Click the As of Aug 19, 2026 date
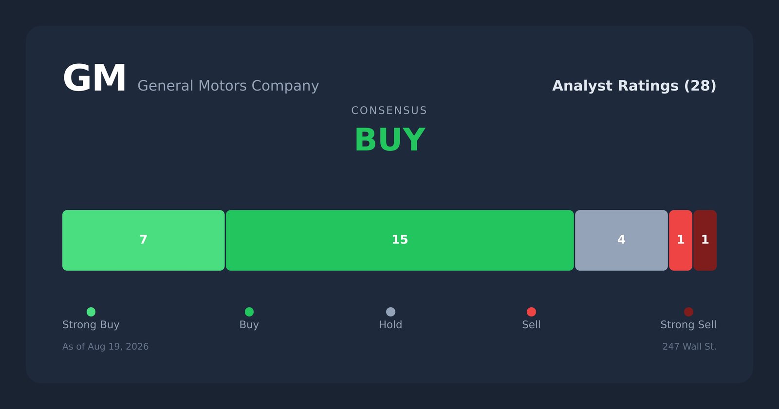The height and width of the screenshot is (409, 779). click(x=106, y=347)
